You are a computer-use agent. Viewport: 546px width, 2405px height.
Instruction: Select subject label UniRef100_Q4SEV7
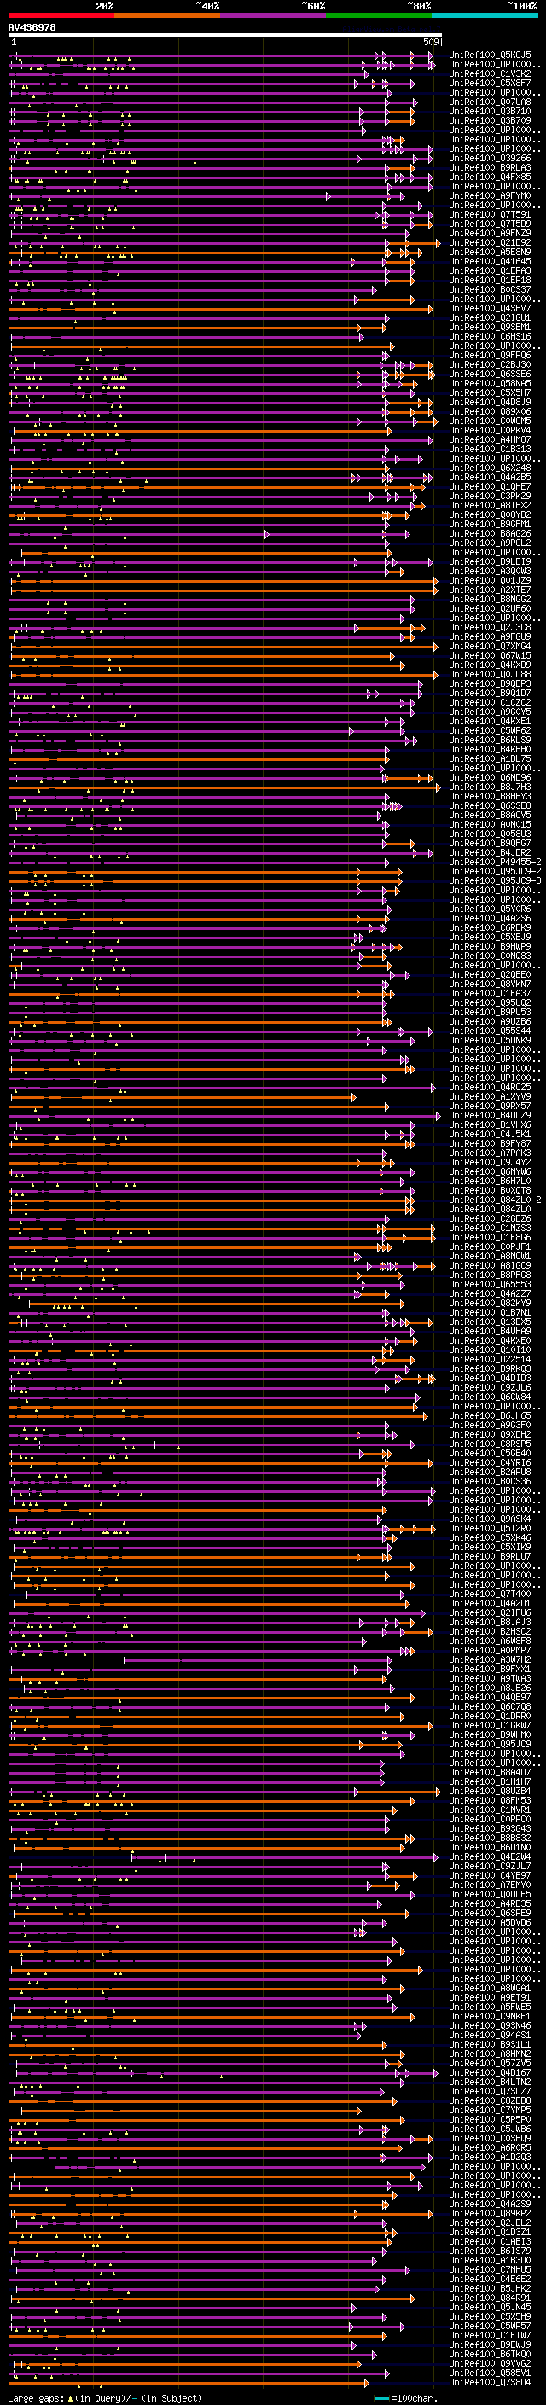click(490, 309)
